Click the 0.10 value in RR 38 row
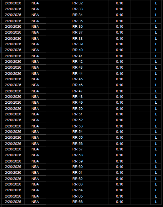Viewport: 163px width, 207px height. 120,39
